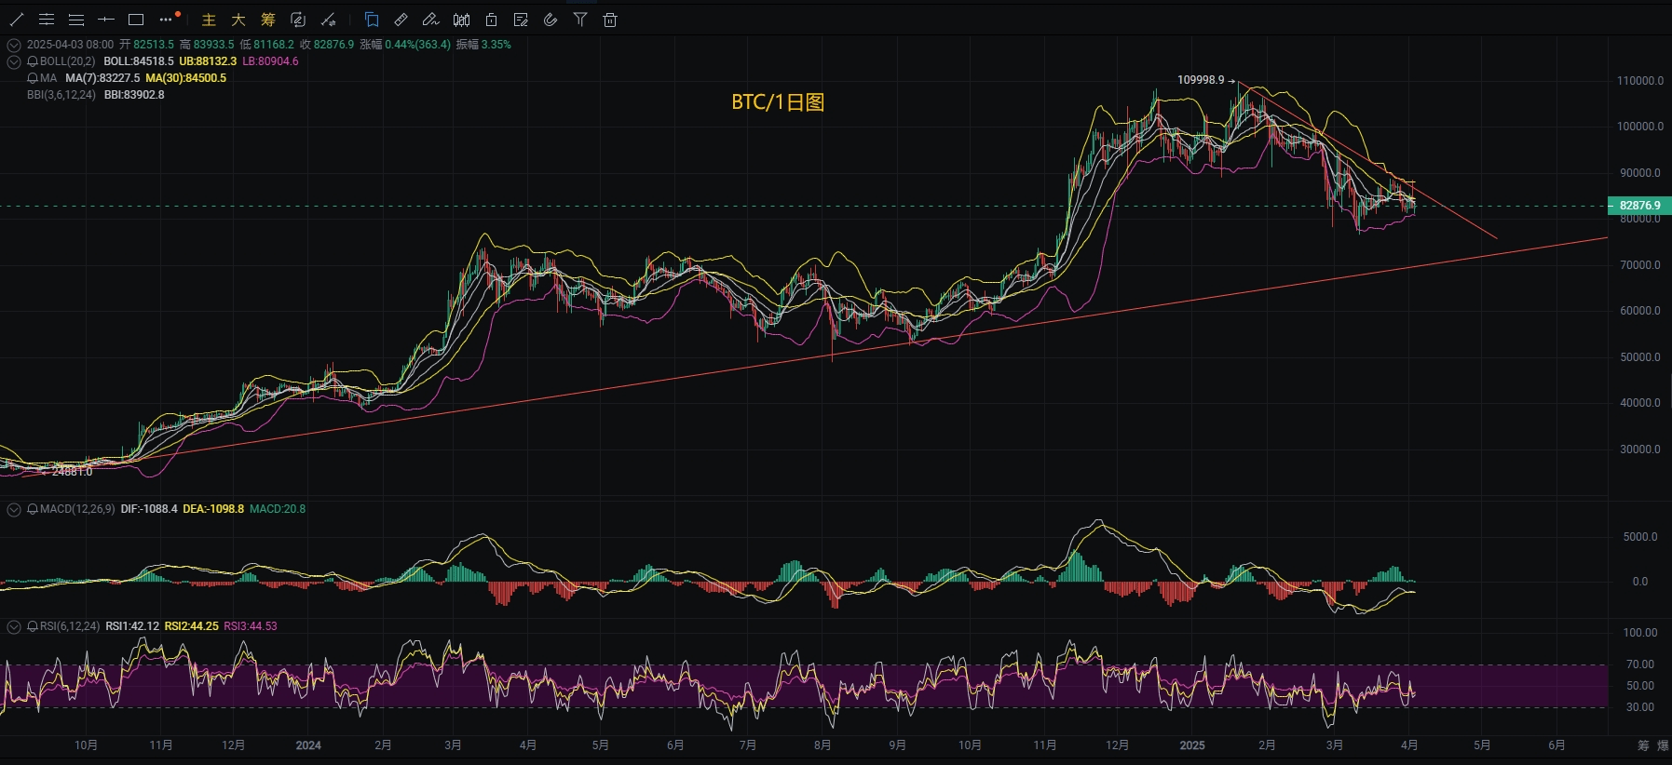Click the BOLL alert bell icon
1672x765 pixels.
tap(33, 61)
